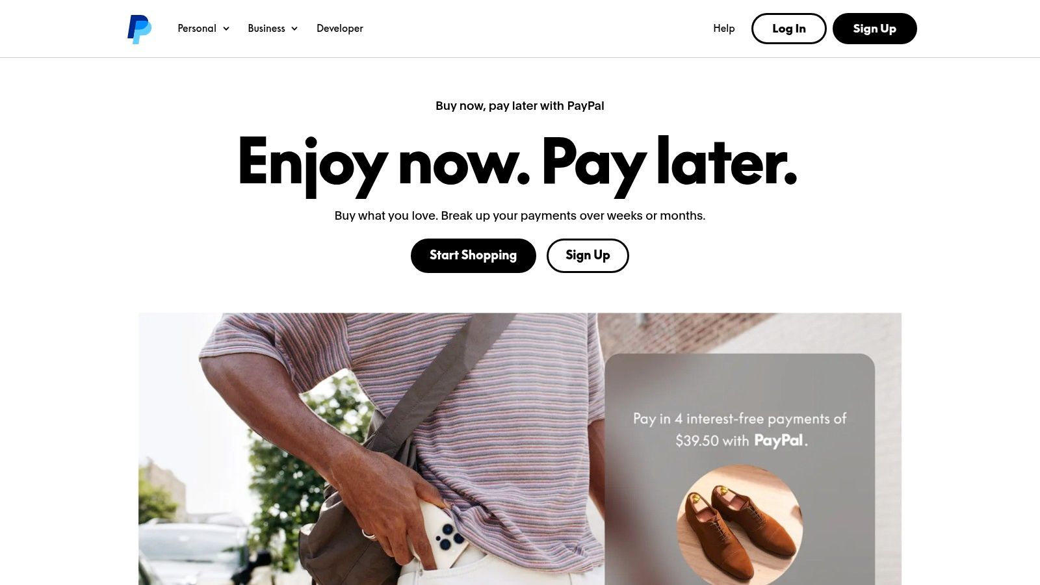Click the black Sign Up header button
The height and width of the screenshot is (585, 1040).
pyautogui.click(x=874, y=29)
